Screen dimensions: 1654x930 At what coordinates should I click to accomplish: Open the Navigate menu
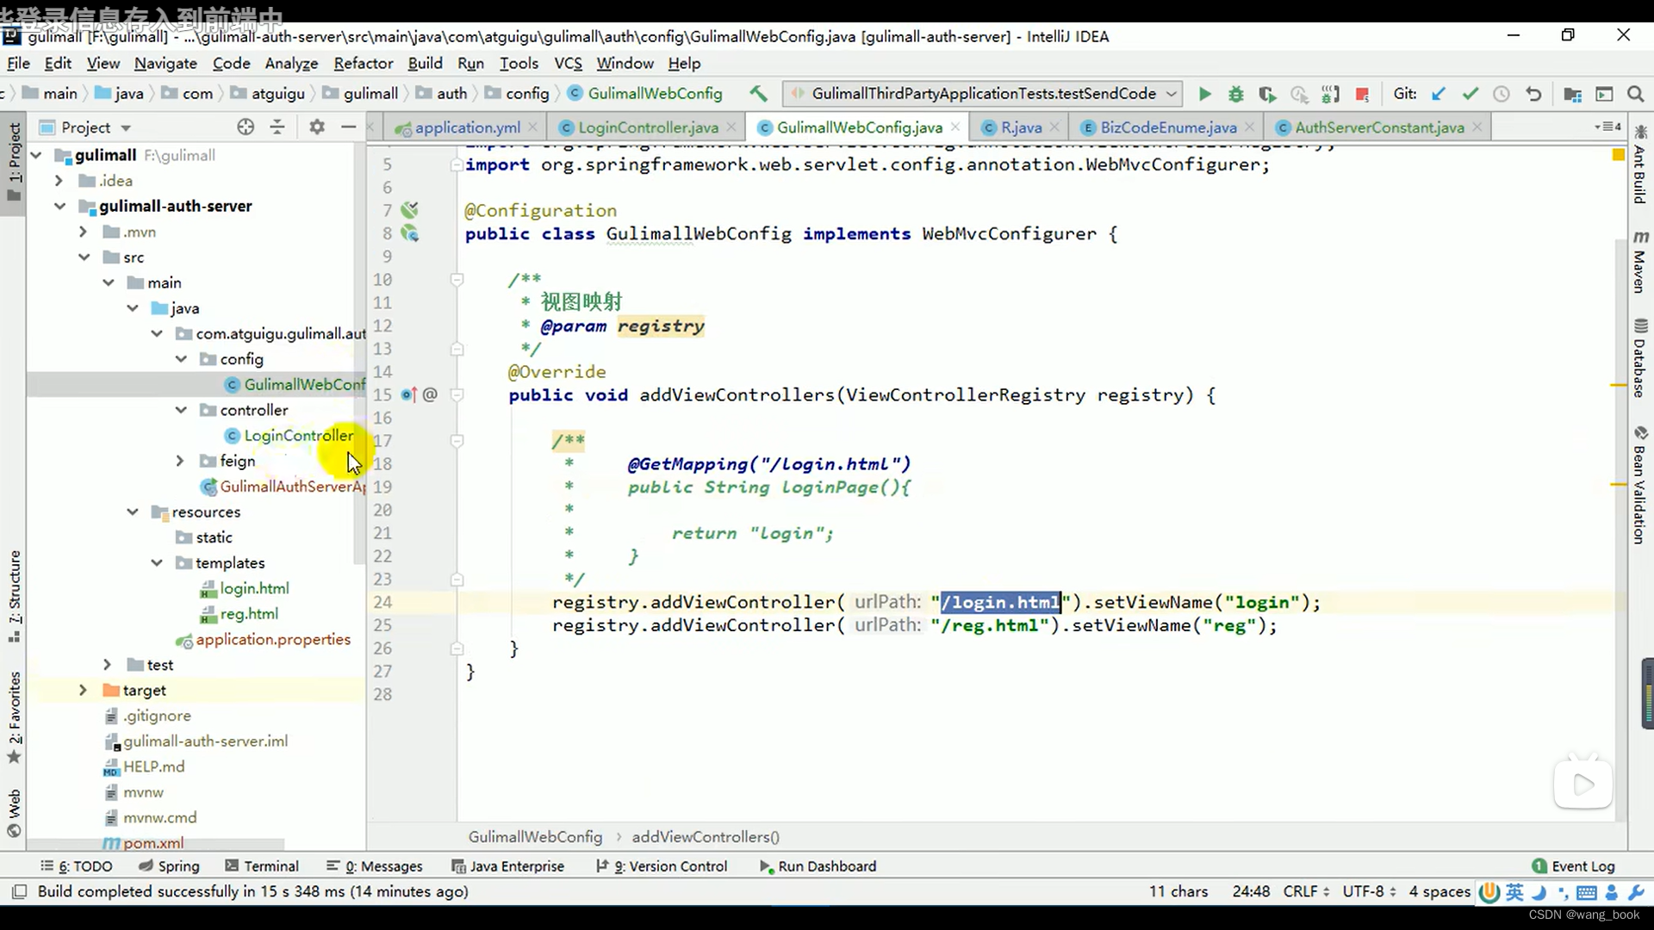coord(165,64)
